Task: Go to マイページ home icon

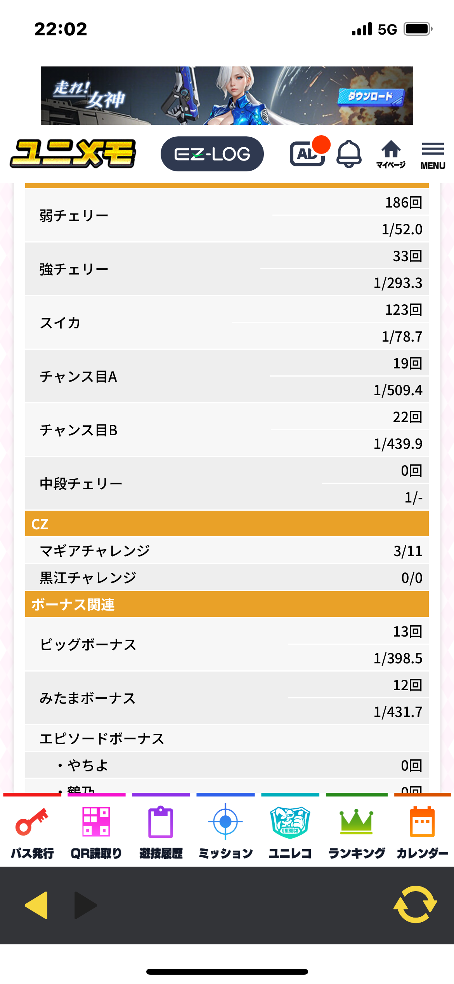Action: 391,154
